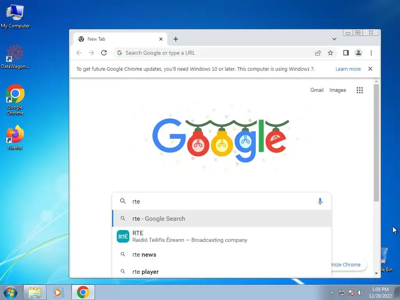The height and width of the screenshot is (300, 400).
Task: Reload the current page
Action: [x=104, y=53]
